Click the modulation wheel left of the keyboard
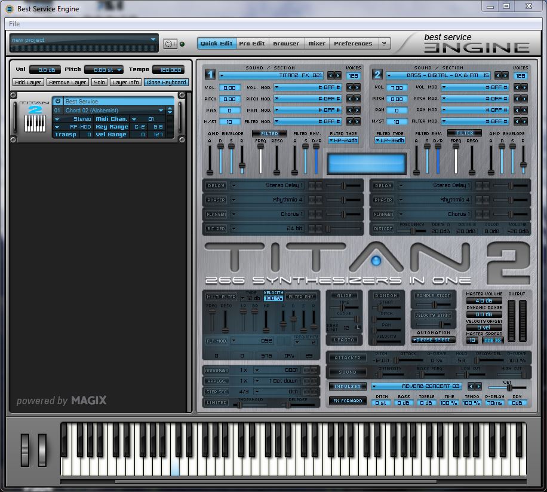The width and height of the screenshot is (547, 492). (x=42, y=450)
